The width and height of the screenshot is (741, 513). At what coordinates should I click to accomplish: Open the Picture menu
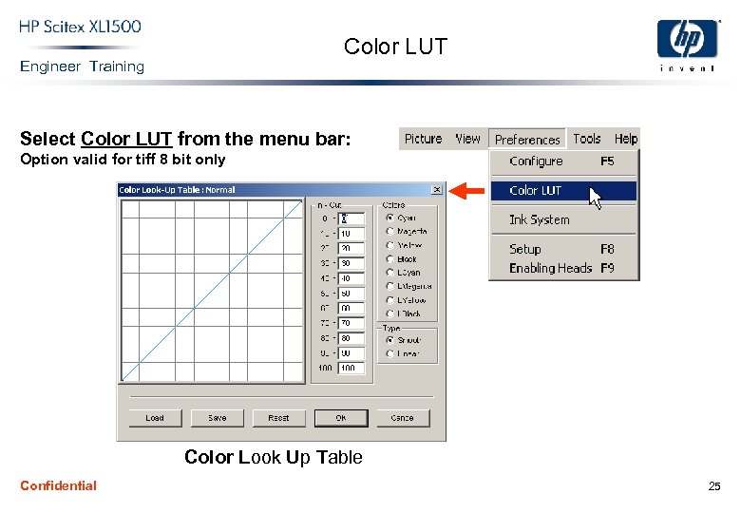pyautogui.click(x=423, y=139)
